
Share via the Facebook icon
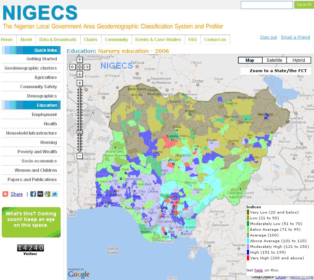click(x=33, y=194)
